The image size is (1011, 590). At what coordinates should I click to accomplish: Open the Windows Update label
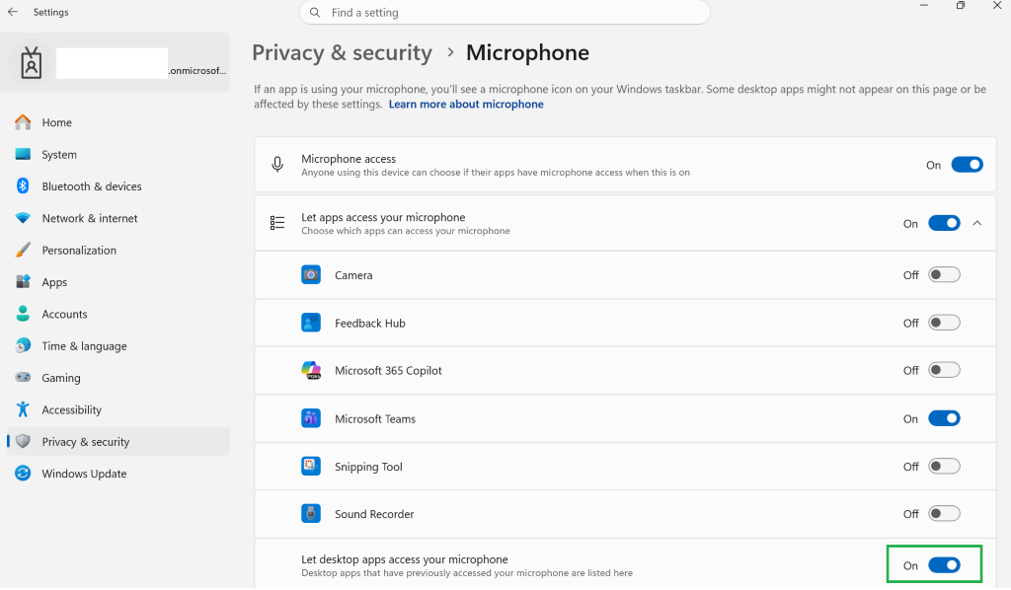[85, 474]
